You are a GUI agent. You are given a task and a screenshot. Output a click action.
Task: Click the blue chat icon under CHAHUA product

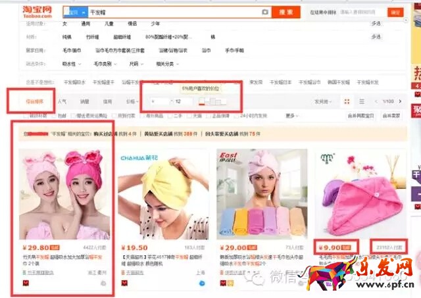[x=202, y=284]
